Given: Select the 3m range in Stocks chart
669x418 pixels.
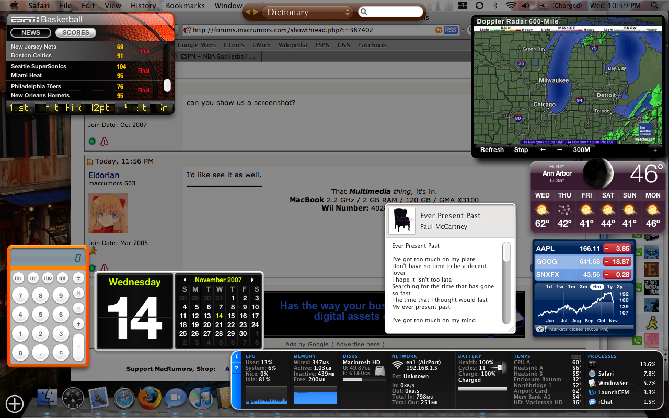Looking at the screenshot, I should tap(584, 287).
